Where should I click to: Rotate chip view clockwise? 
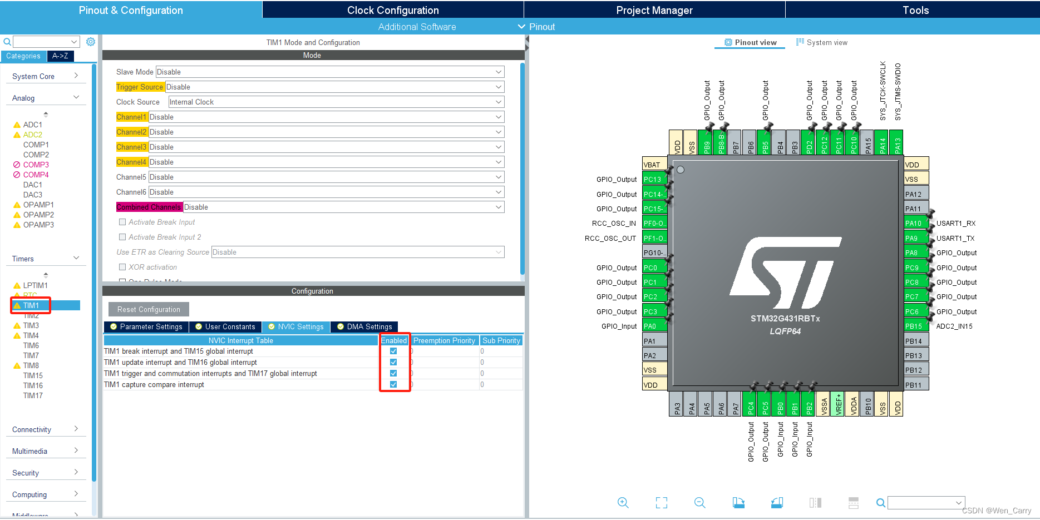tap(738, 503)
